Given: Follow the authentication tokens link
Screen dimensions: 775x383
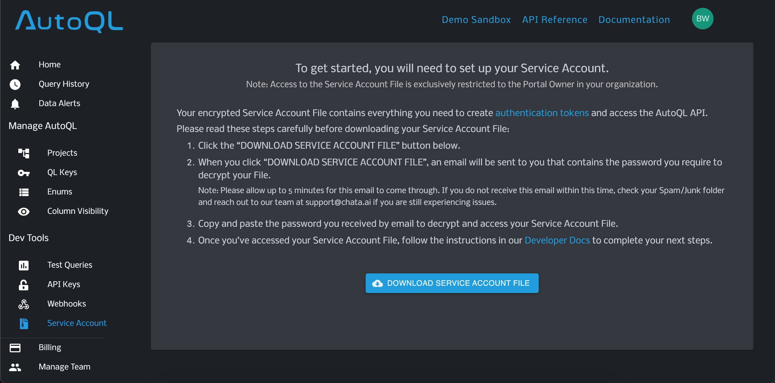Looking at the screenshot, I should (x=542, y=113).
